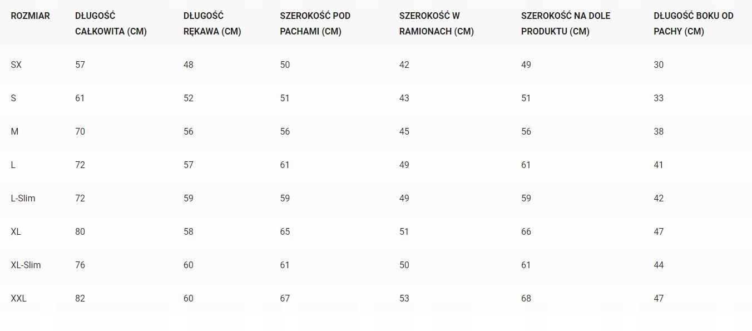Select the M size row label
Screen dimensions: 752x331
click(14, 132)
